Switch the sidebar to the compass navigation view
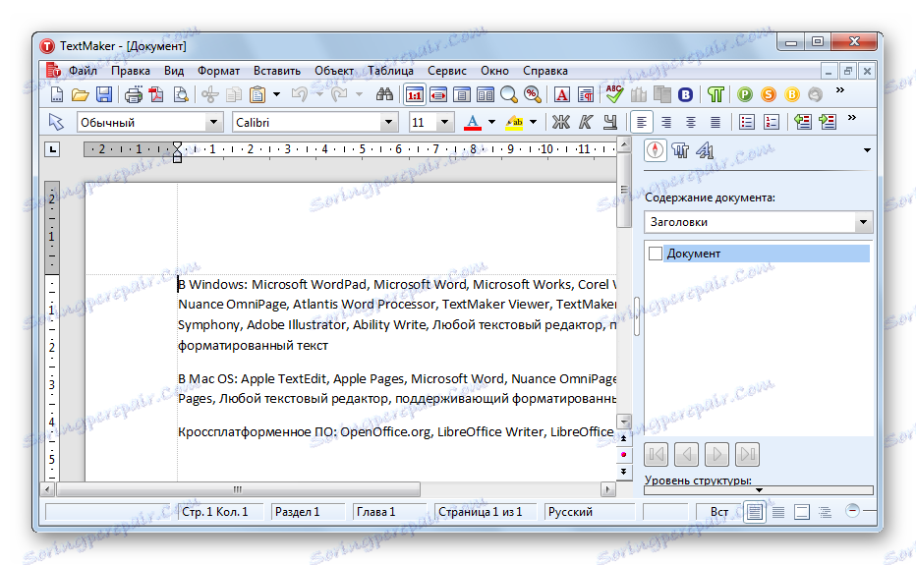Screen dimensions: 916x565 (x=656, y=150)
